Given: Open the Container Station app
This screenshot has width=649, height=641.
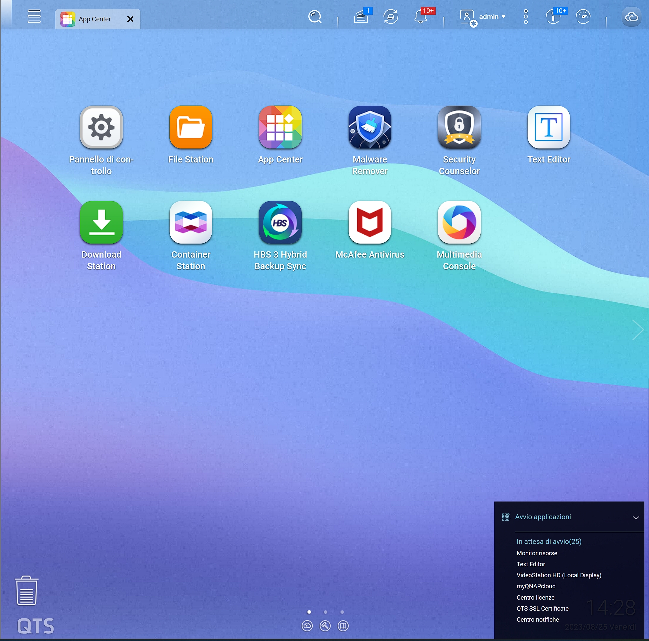Looking at the screenshot, I should coord(190,222).
